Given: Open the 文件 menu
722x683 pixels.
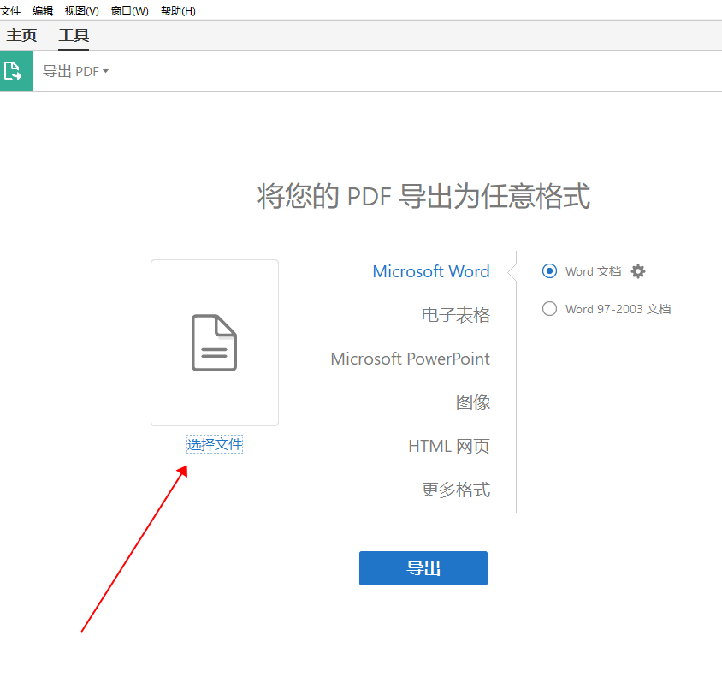Looking at the screenshot, I should pyautogui.click(x=9, y=10).
